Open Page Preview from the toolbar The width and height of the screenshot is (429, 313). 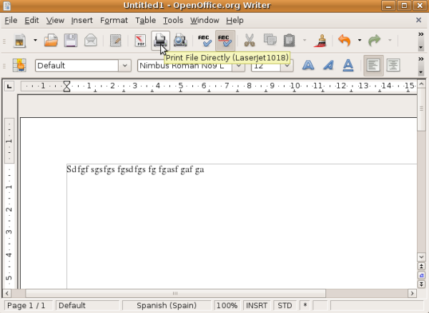179,41
